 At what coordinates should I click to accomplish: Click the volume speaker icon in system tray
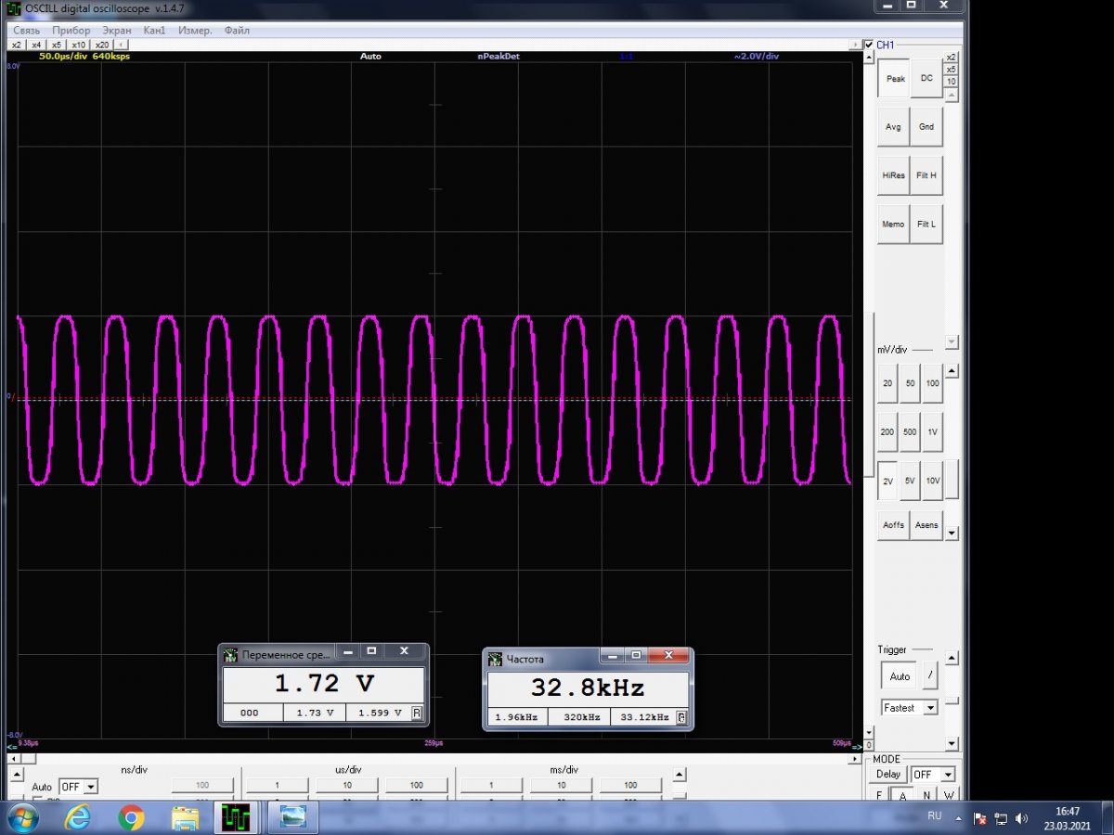point(1021,818)
